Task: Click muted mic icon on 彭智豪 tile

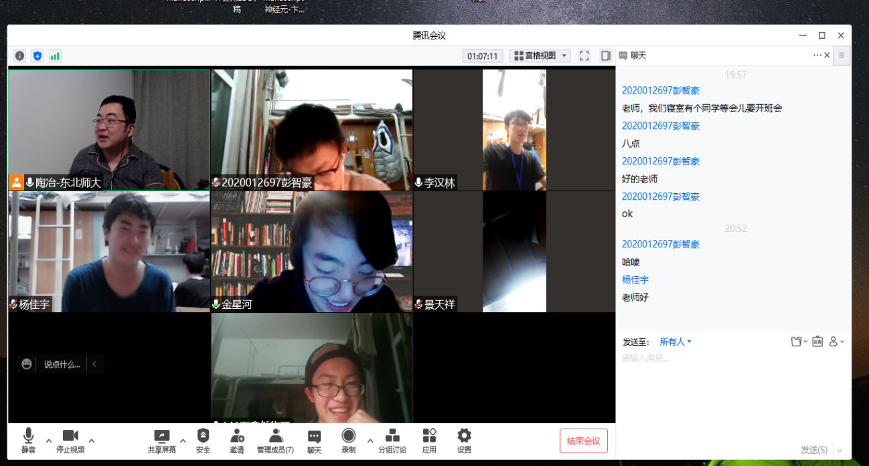Action: click(216, 183)
